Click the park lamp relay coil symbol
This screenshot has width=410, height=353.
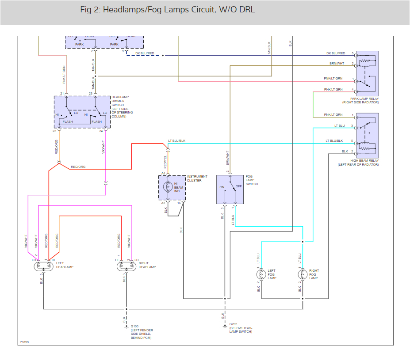[365, 61]
